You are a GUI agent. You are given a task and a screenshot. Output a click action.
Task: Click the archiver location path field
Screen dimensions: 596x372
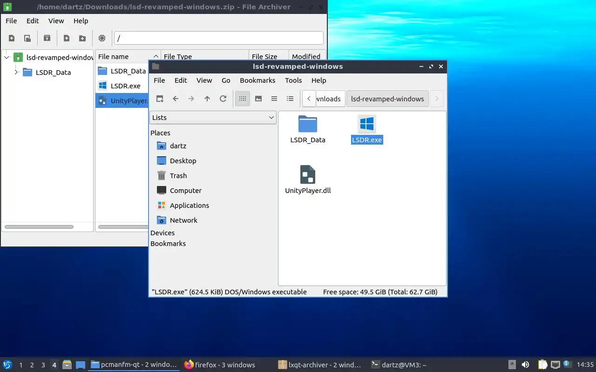219,38
